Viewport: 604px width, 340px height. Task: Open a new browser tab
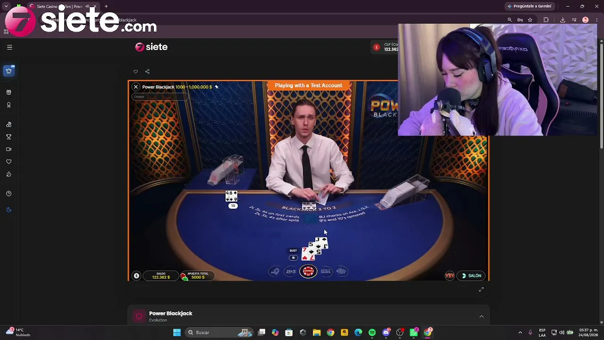point(106,7)
